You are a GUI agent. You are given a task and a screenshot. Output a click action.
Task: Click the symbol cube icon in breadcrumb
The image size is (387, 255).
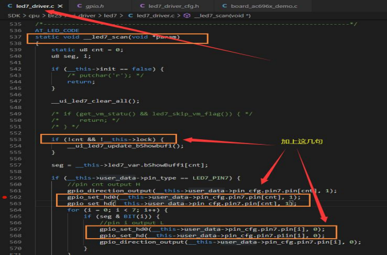(x=187, y=16)
